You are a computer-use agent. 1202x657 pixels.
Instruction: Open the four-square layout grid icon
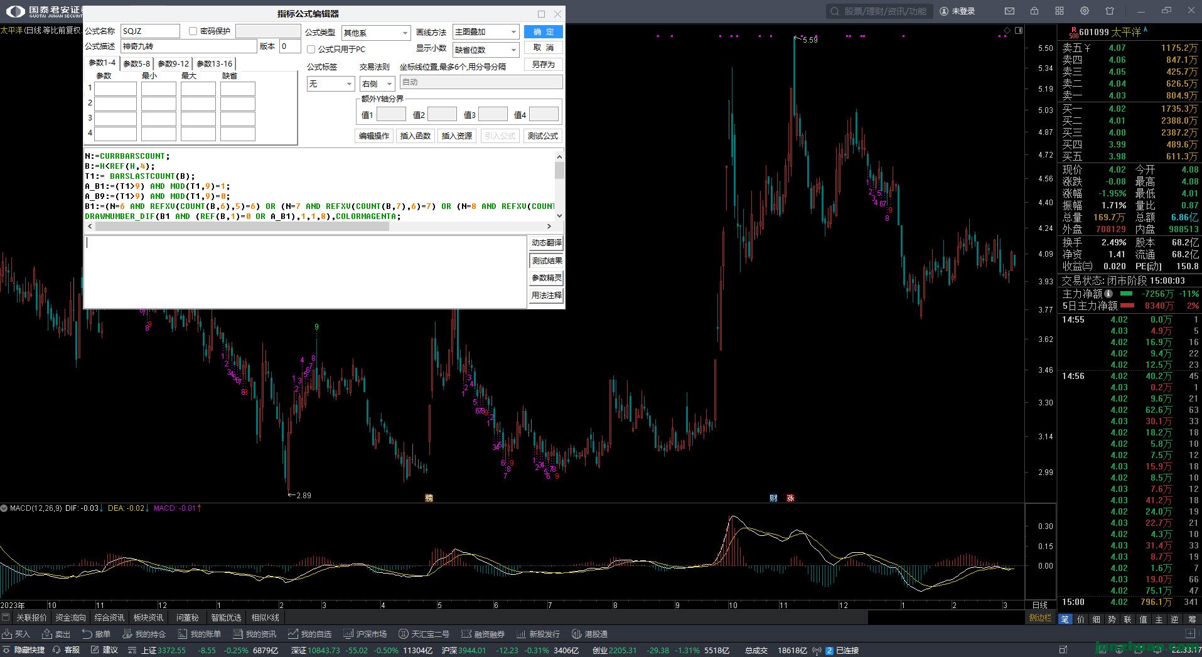pos(1060,11)
